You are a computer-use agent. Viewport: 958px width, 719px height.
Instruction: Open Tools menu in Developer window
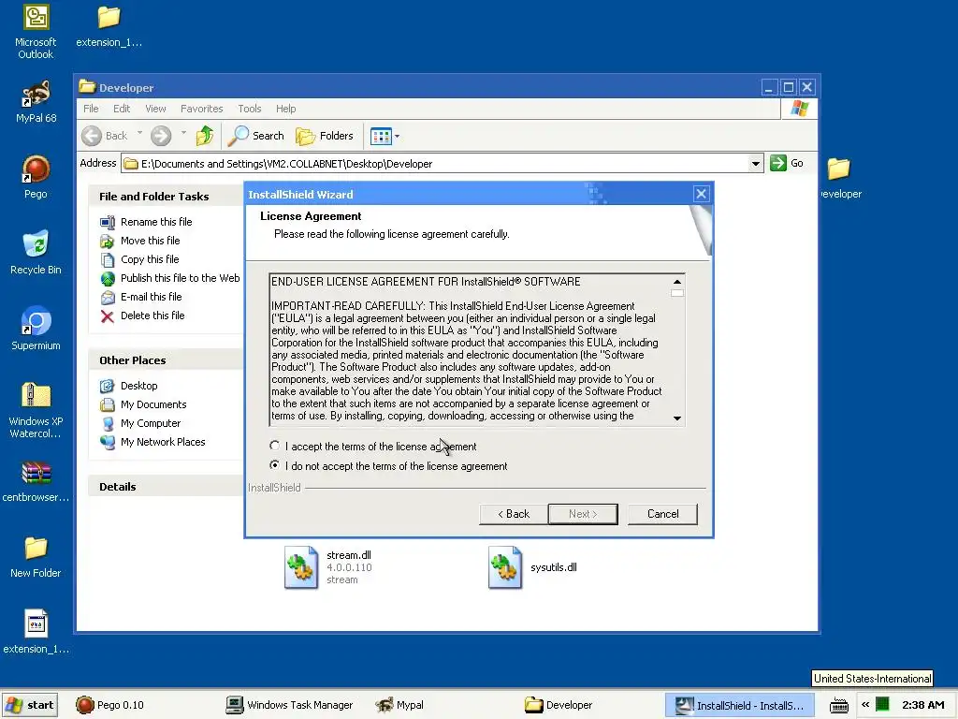click(x=249, y=109)
